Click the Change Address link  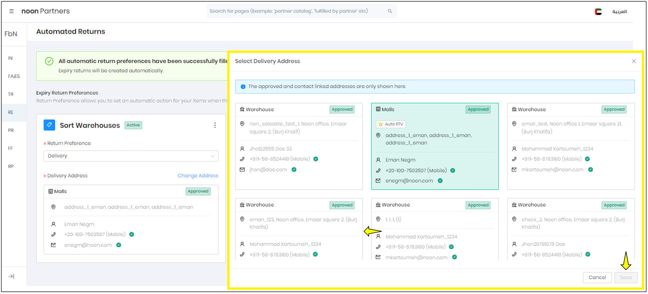[x=198, y=175]
